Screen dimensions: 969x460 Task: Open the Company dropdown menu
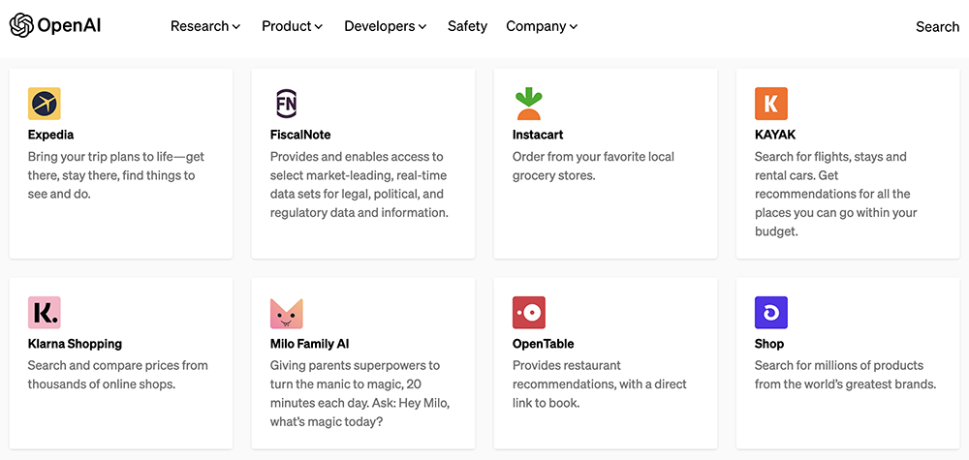[x=542, y=26]
